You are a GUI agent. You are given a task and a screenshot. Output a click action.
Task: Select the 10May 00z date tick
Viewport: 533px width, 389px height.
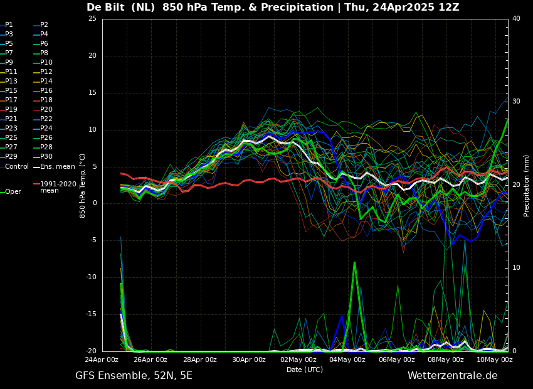coord(494,360)
